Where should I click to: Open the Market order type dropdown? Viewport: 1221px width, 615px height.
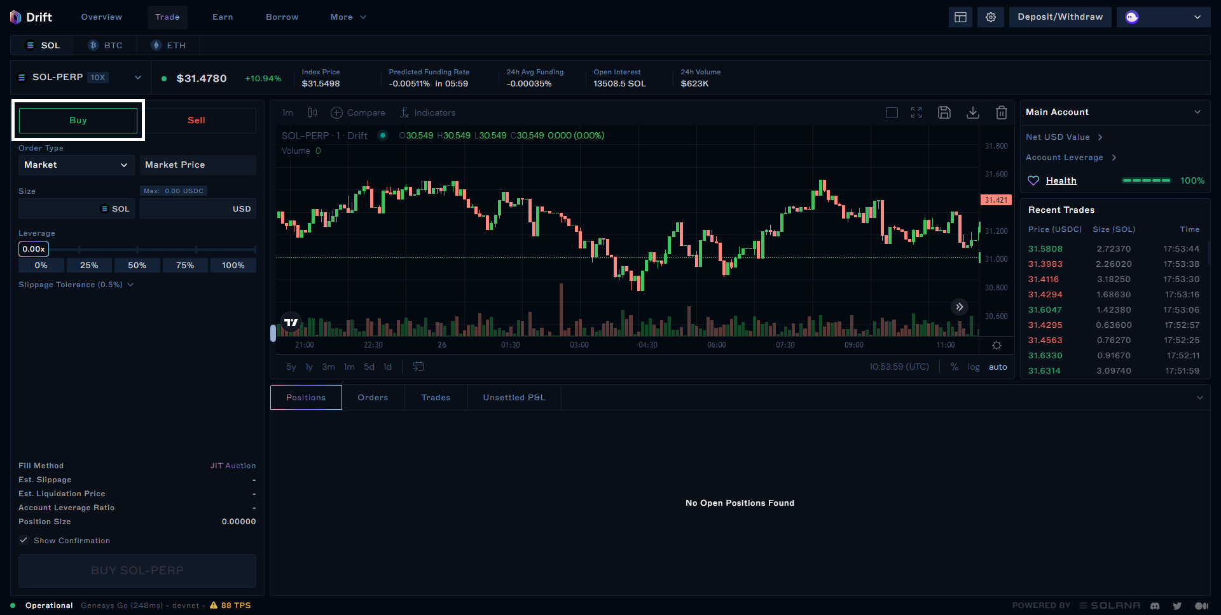76,165
